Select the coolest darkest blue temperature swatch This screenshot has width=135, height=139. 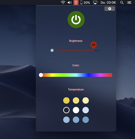tap(86, 120)
